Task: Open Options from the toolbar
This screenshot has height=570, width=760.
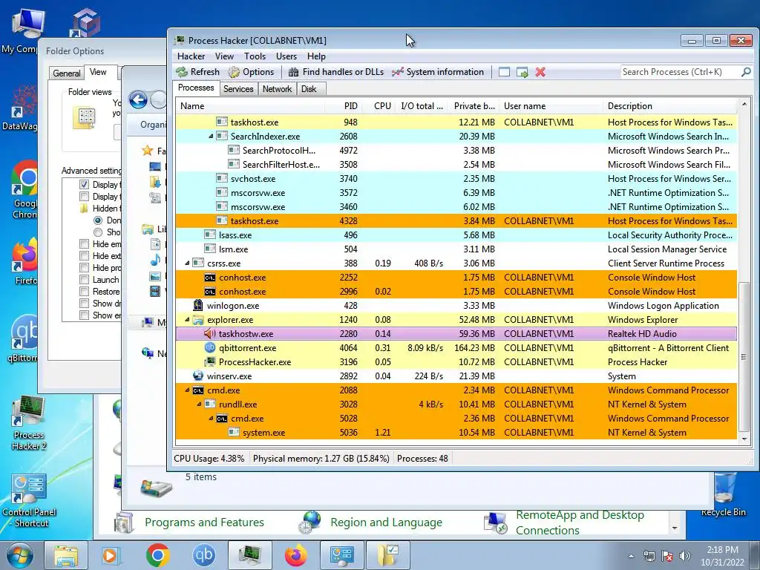Action: (x=251, y=72)
